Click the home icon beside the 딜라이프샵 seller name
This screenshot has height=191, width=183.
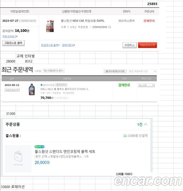point(41,85)
